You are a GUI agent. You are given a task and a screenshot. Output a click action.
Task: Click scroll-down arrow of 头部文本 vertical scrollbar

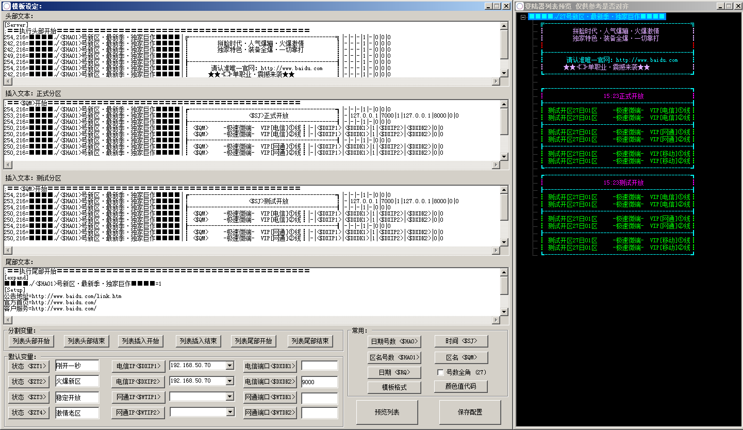click(505, 73)
